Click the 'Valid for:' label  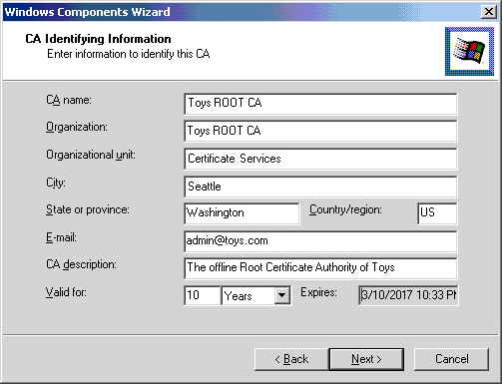tap(66, 292)
